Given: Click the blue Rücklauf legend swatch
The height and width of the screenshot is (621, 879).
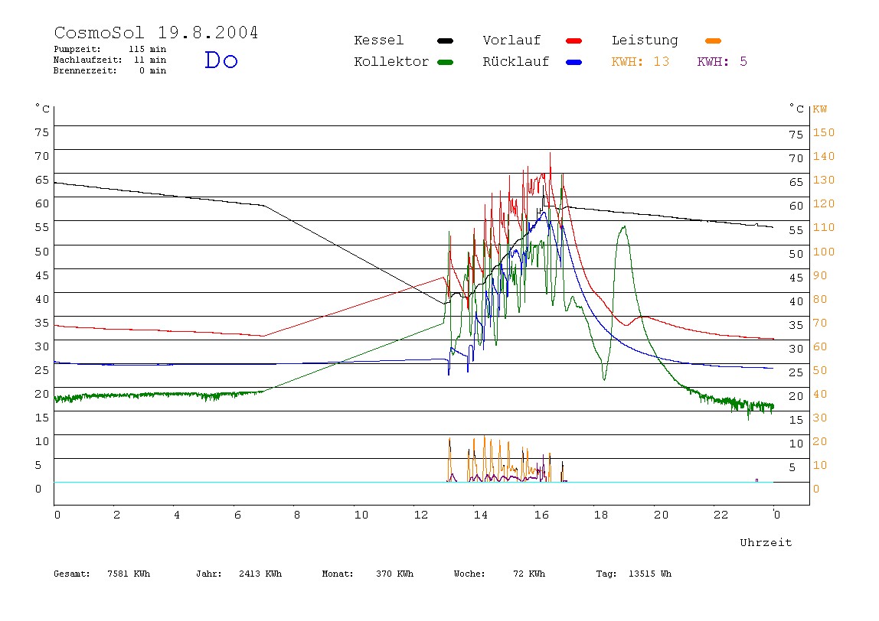Looking at the screenshot, I should (x=574, y=62).
